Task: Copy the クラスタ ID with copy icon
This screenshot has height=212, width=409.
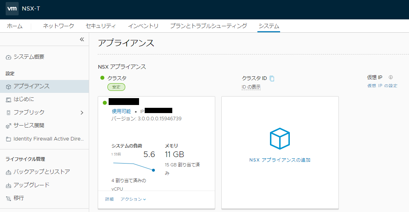Action: 272,78
